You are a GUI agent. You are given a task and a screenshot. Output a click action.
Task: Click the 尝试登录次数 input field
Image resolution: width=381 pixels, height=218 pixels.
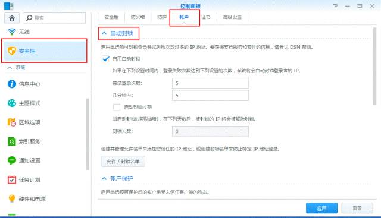(210, 83)
